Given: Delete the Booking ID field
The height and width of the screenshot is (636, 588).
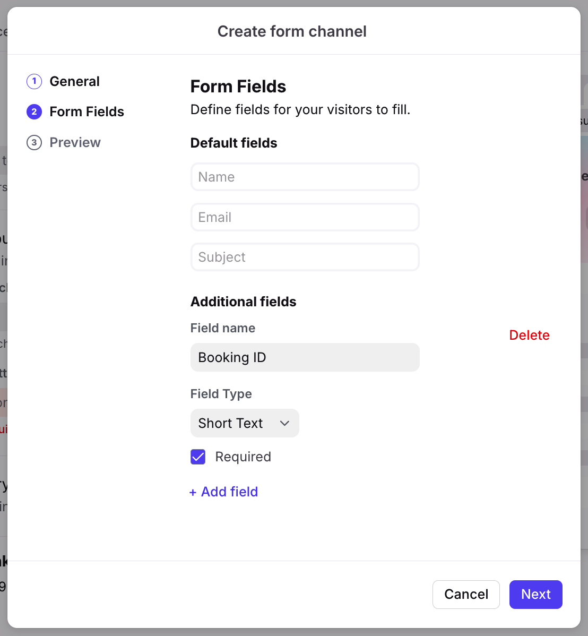Looking at the screenshot, I should click(529, 335).
